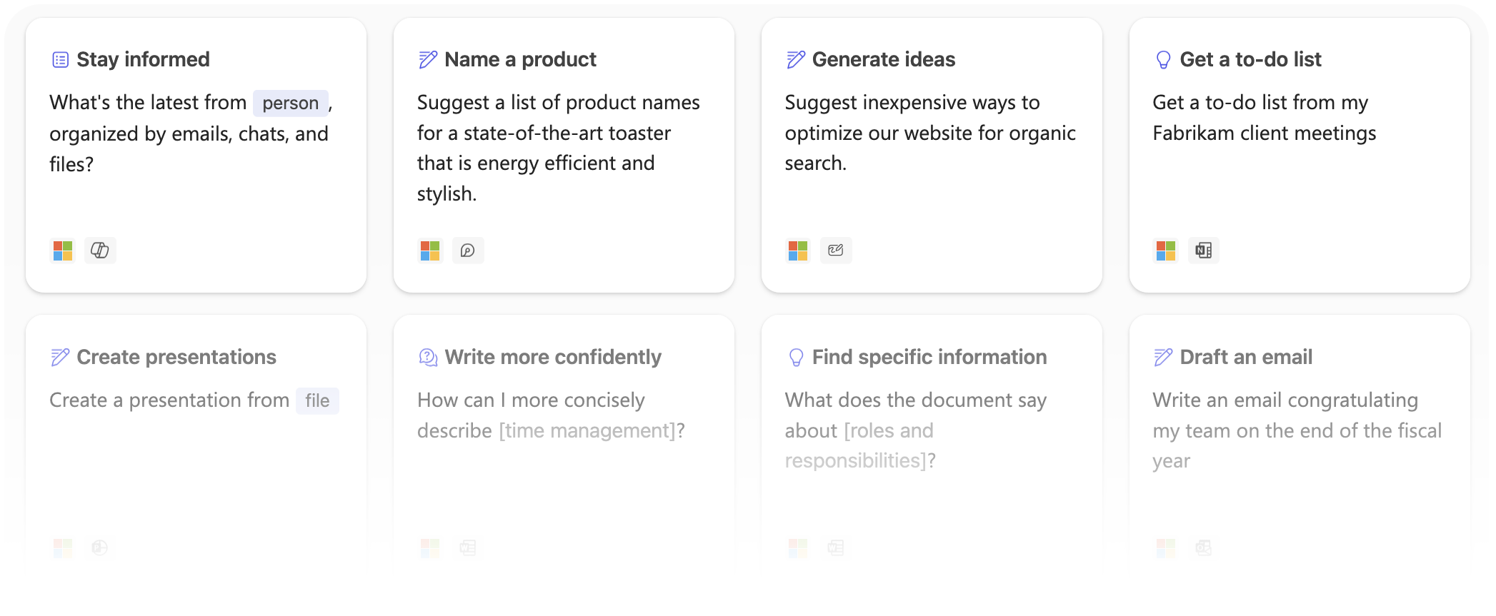
Task: Open the Name a product prompt card
Action: tap(564, 156)
